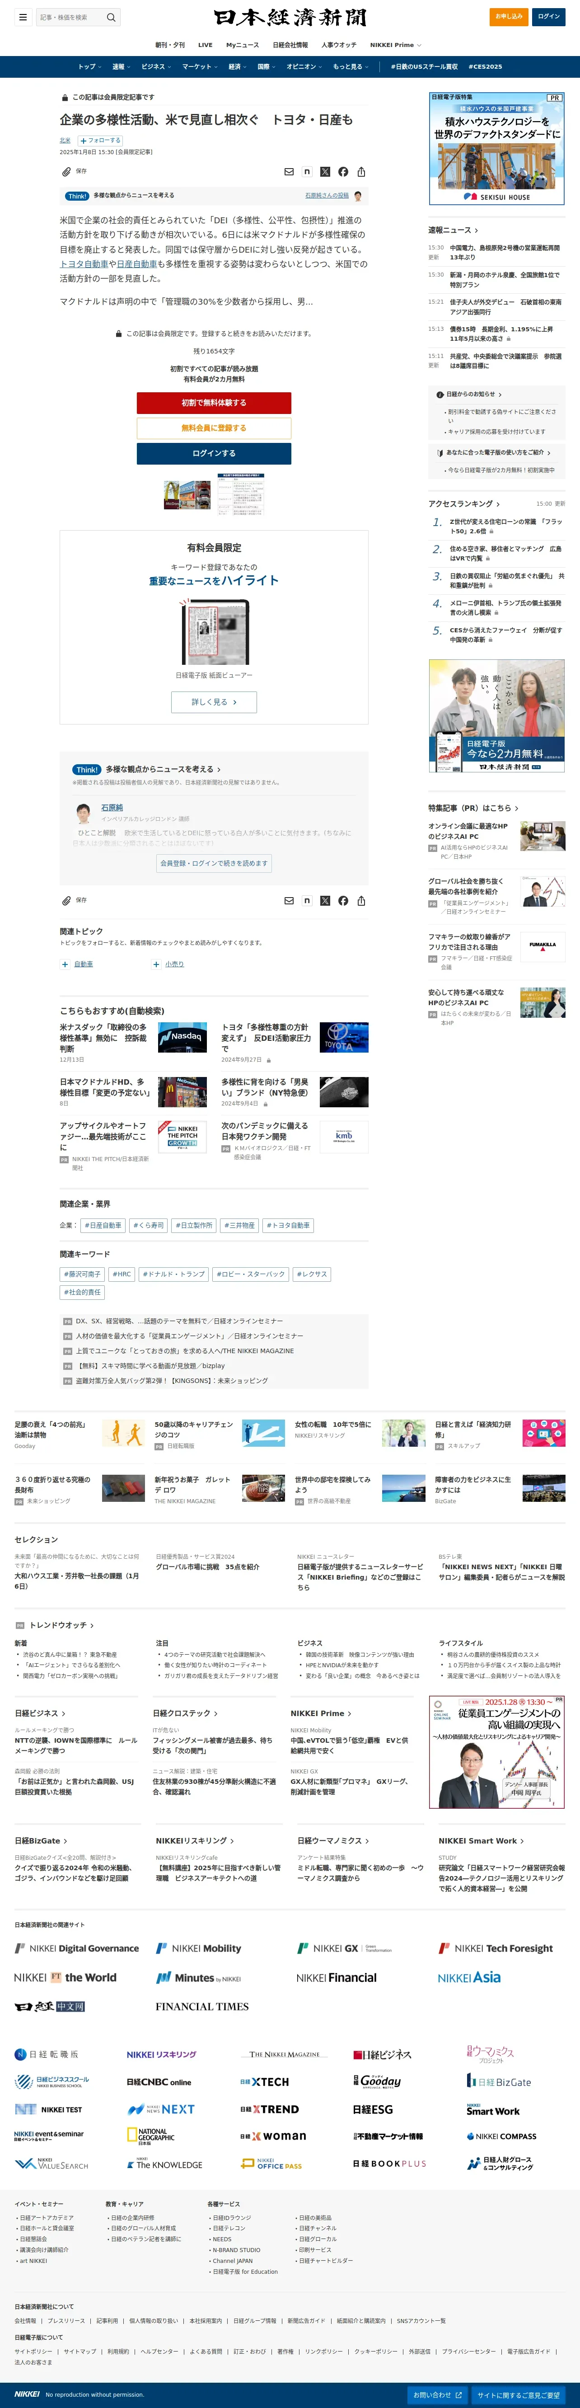The height and width of the screenshot is (2408, 580).
Task: Expand the マーケット navigation dropdown
Action: (200, 66)
